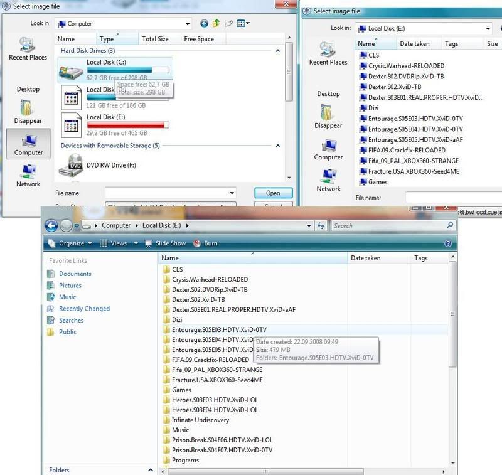
Task: Open the Pictures favorite link
Action: point(70,286)
